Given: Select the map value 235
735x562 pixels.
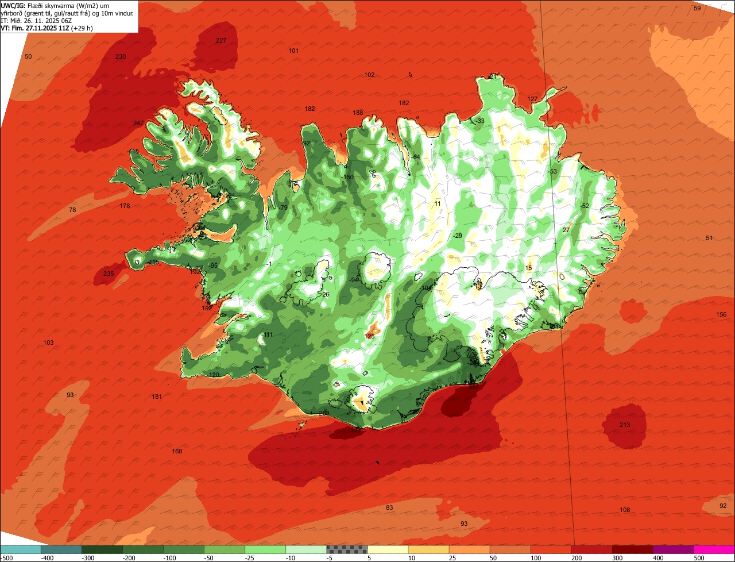Looking at the screenshot, I should coord(109,274).
